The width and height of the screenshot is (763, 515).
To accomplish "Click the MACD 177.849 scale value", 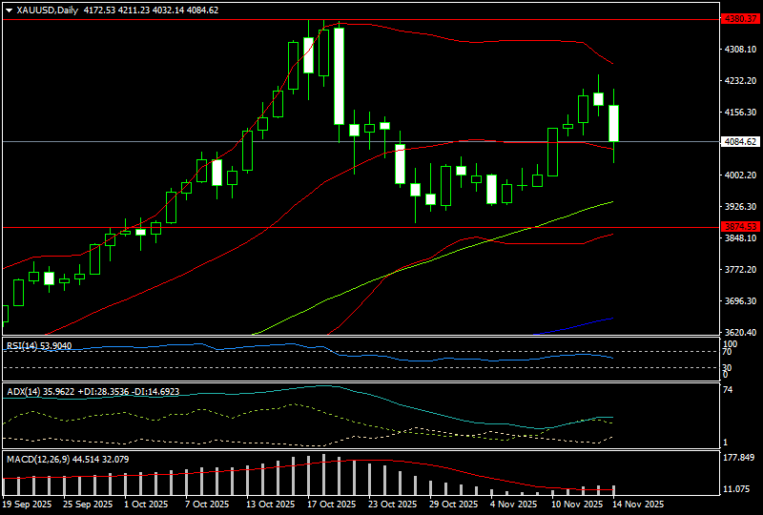I will click(740, 458).
